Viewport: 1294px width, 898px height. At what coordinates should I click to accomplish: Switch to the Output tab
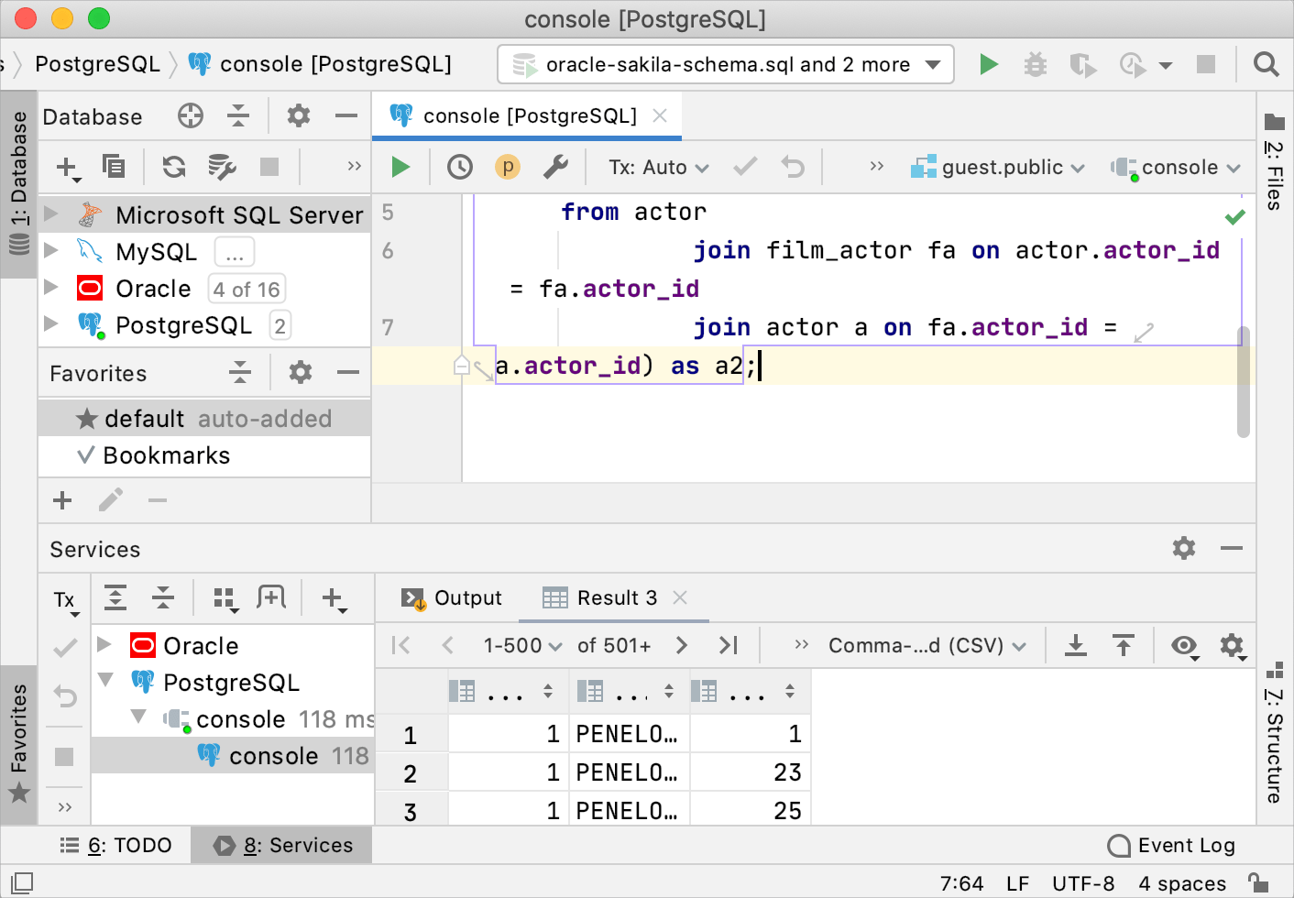452,598
